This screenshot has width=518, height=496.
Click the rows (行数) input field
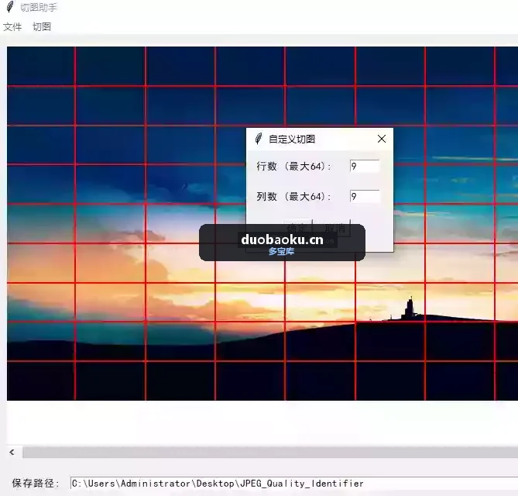[365, 167]
